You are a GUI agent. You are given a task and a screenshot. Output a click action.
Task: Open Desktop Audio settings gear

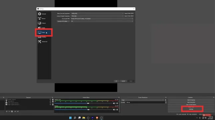[117, 103]
